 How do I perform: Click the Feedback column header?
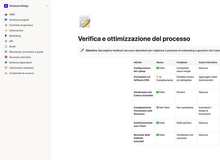point(186,62)
